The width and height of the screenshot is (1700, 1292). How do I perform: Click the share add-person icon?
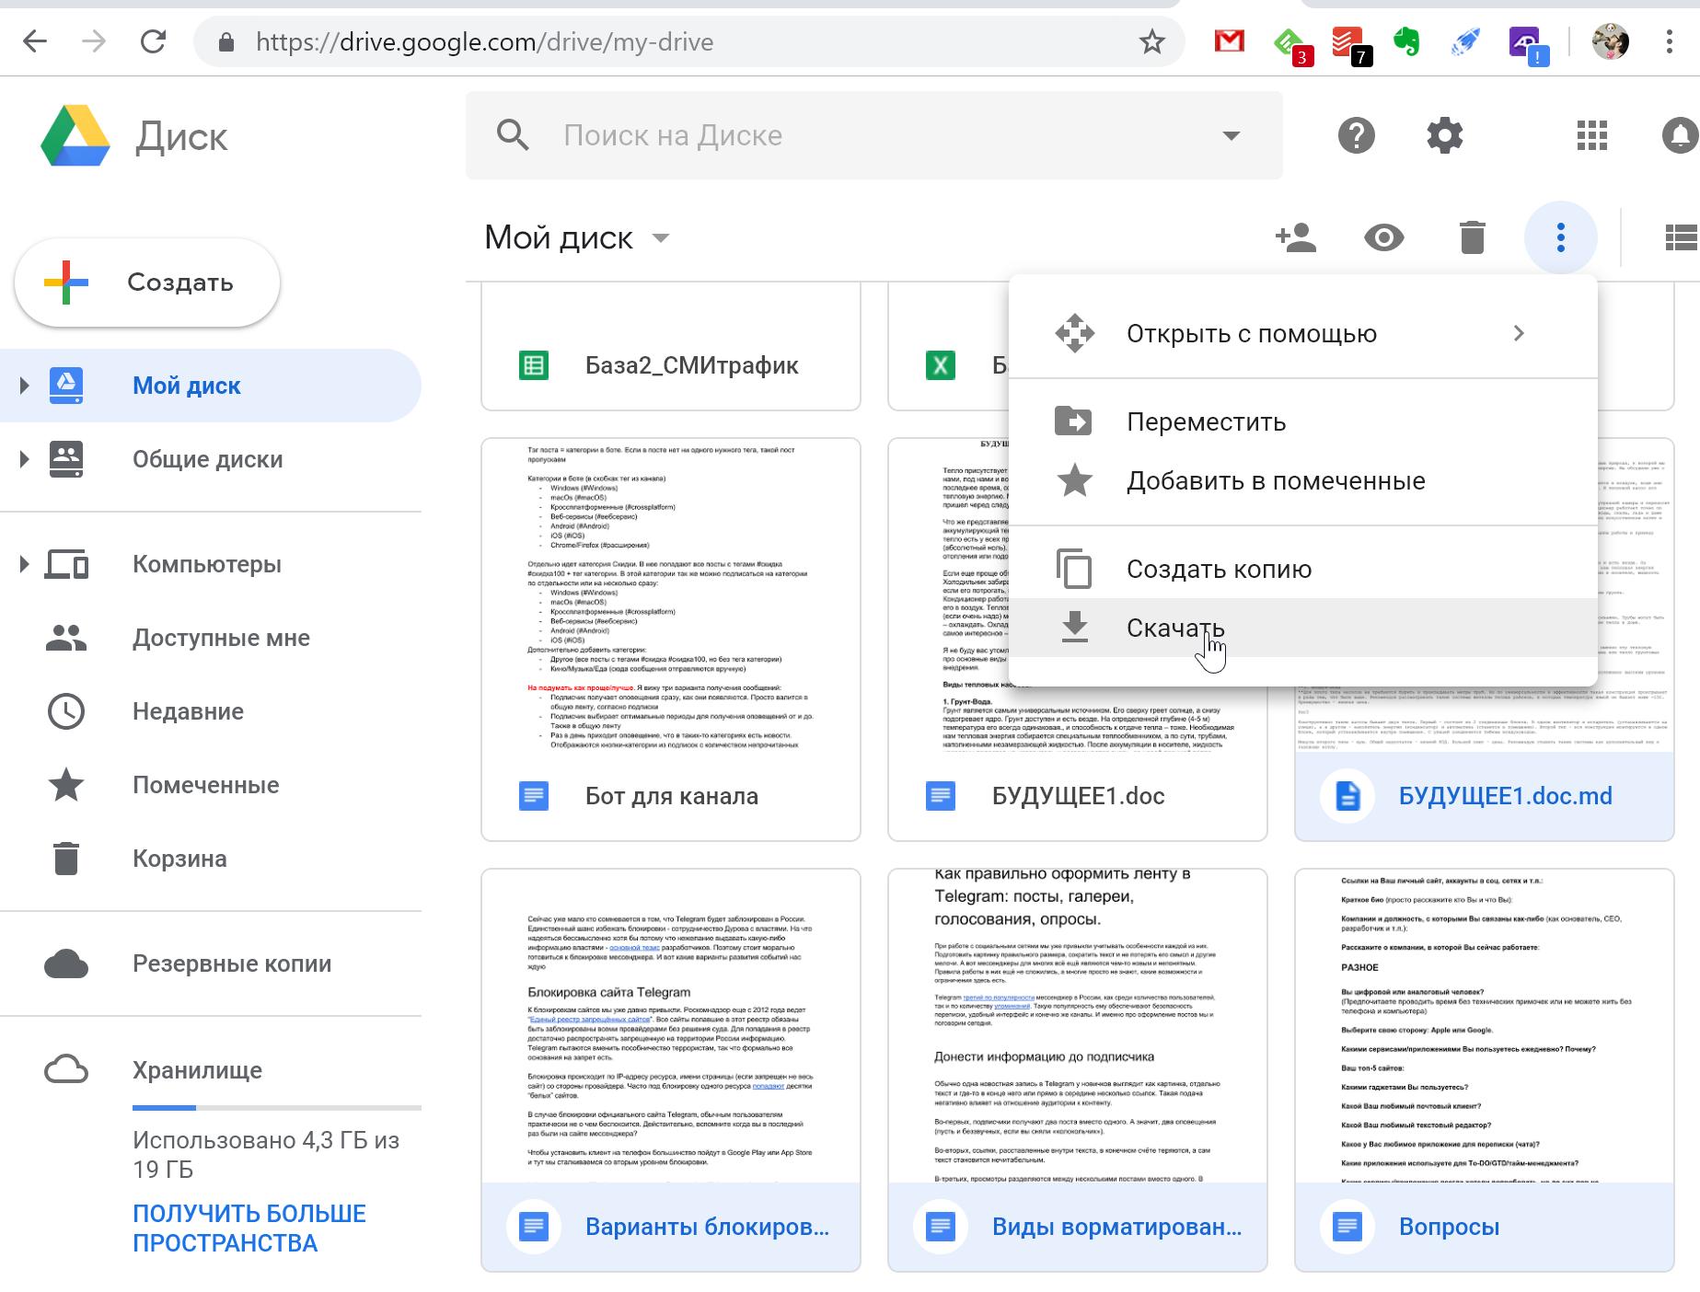(1295, 237)
